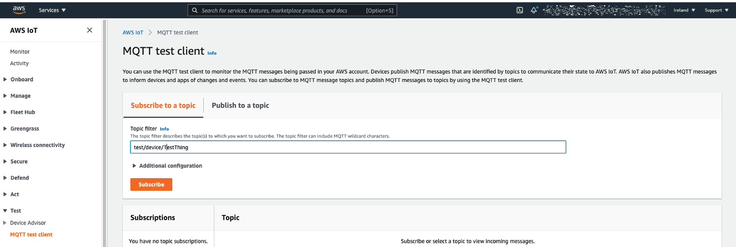Expand the Defend section
The width and height of the screenshot is (736, 247).
pyautogui.click(x=16, y=178)
